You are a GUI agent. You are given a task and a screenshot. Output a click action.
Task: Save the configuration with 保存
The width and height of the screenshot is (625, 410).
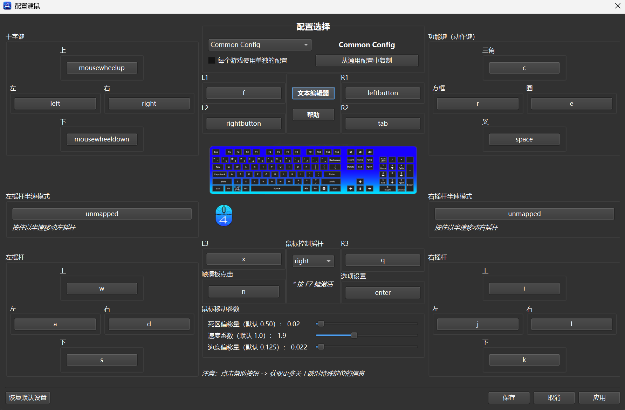pos(509,398)
